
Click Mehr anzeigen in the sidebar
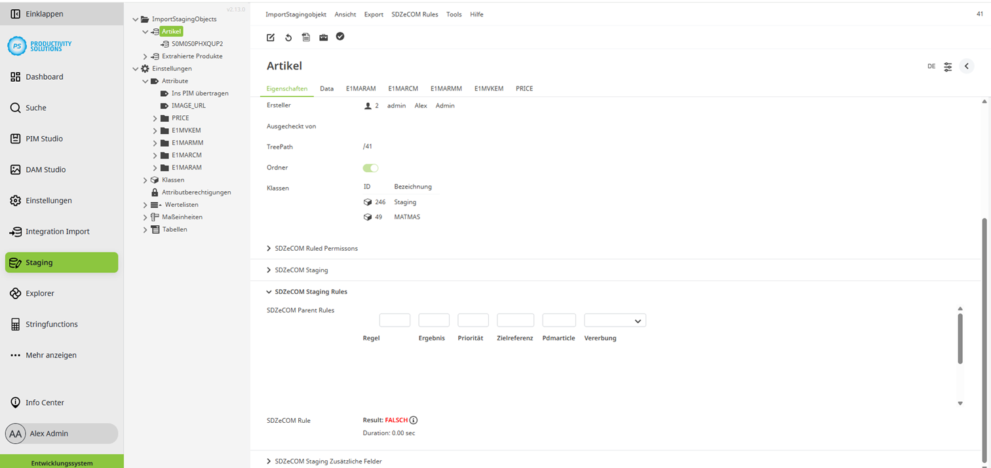pyautogui.click(x=50, y=355)
